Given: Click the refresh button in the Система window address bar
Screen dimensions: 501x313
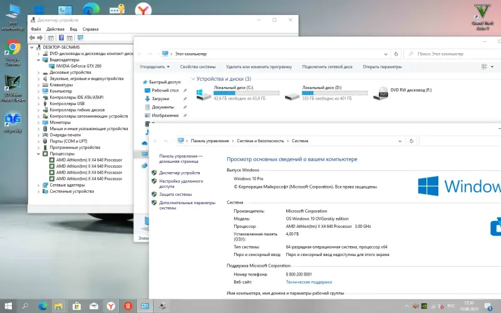Looking at the screenshot, I should tap(411, 141).
